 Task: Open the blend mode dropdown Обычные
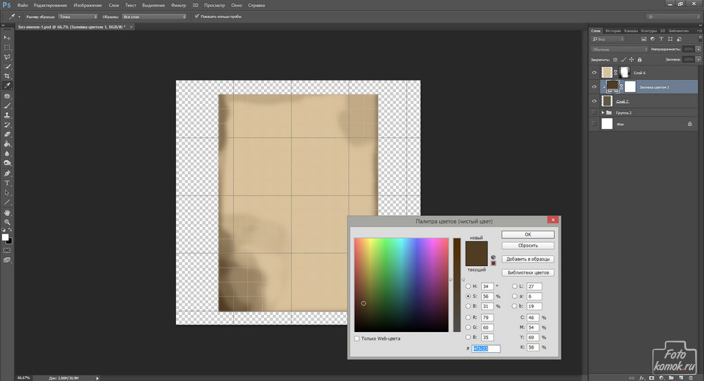tap(619, 50)
